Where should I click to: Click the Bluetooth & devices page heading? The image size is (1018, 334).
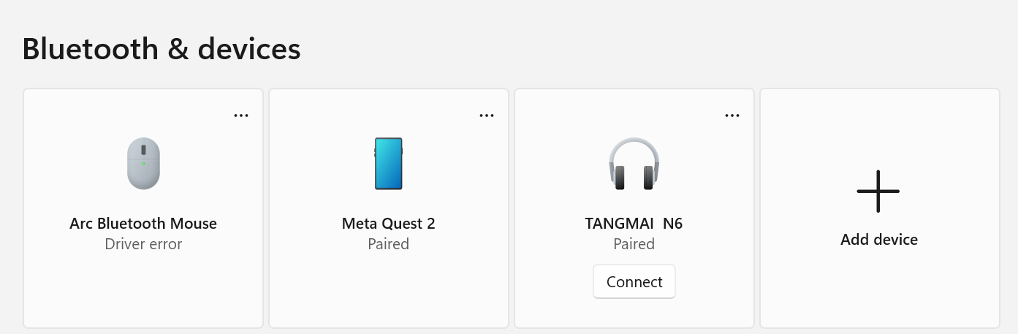click(x=162, y=49)
